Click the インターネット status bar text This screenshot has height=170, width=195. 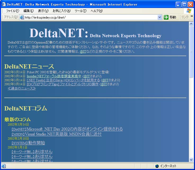168,166
